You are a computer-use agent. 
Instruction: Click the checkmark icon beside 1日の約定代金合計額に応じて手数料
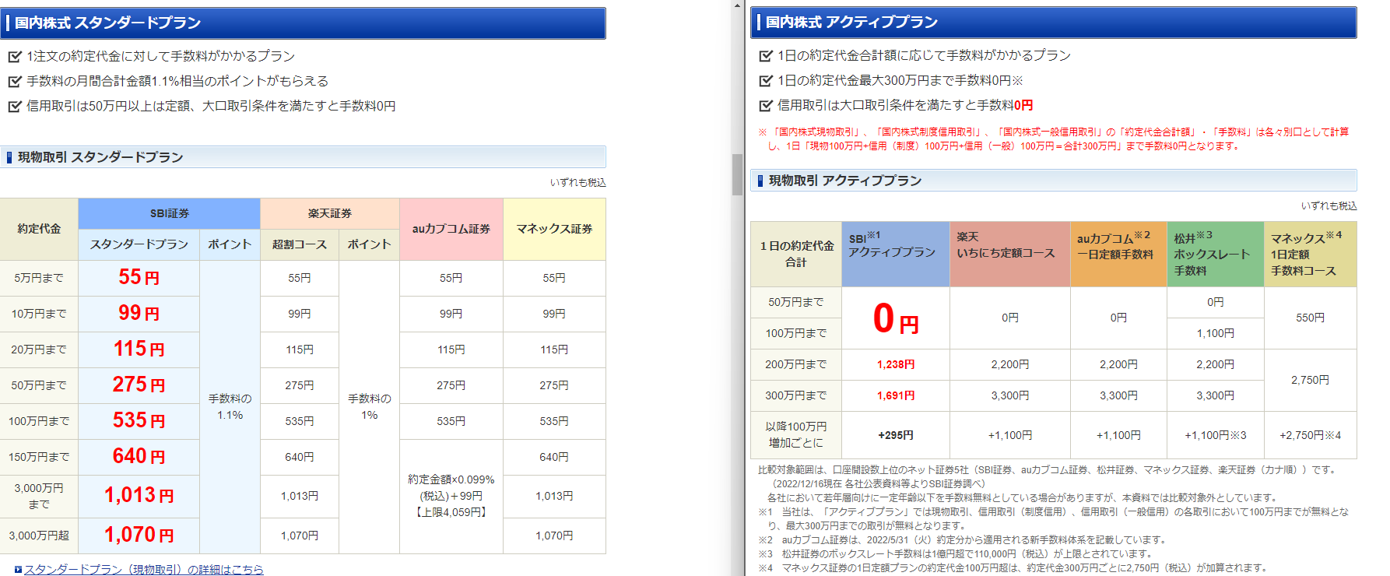click(766, 55)
